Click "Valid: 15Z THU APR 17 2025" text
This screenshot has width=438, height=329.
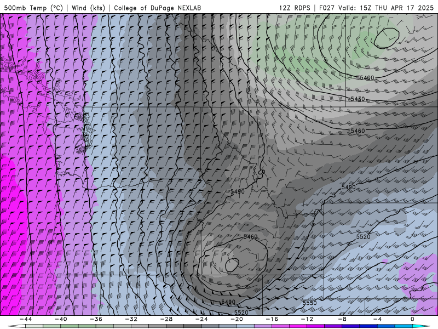386,8
